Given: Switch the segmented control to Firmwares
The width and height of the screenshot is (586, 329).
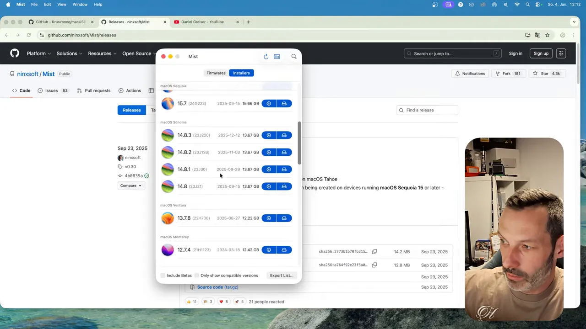Looking at the screenshot, I should point(216,73).
